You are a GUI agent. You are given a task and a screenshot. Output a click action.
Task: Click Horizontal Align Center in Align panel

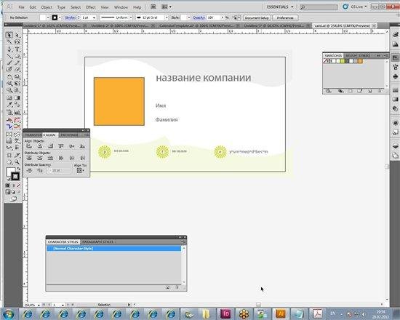tap(40, 146)
